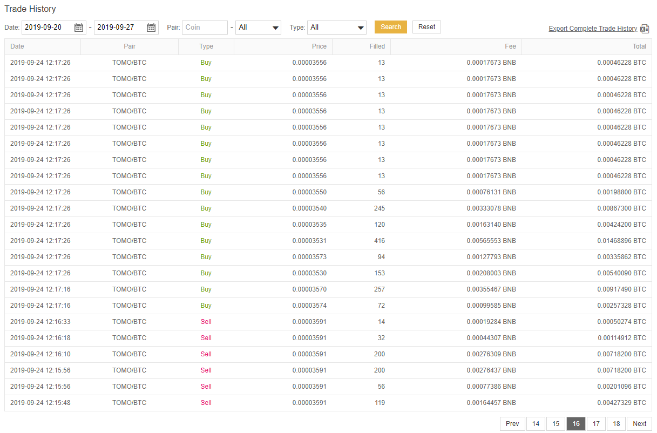Viewport: 657px width, 433px height.
Task: Focus the Coin pair input field
Action: click(x=205, y=28)
